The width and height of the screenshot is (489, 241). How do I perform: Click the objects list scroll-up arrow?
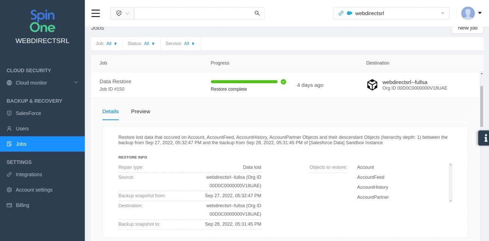[451, 165]
